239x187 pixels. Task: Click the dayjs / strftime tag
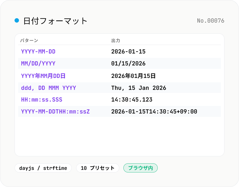[43, 168]
